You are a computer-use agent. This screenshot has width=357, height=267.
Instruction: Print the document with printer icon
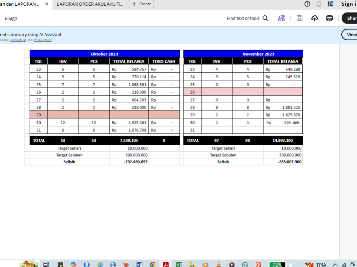pos(330,18)
